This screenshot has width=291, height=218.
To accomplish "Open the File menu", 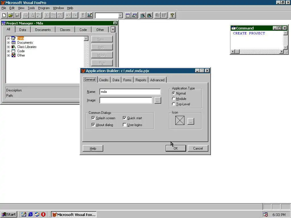I will [4, 8].
